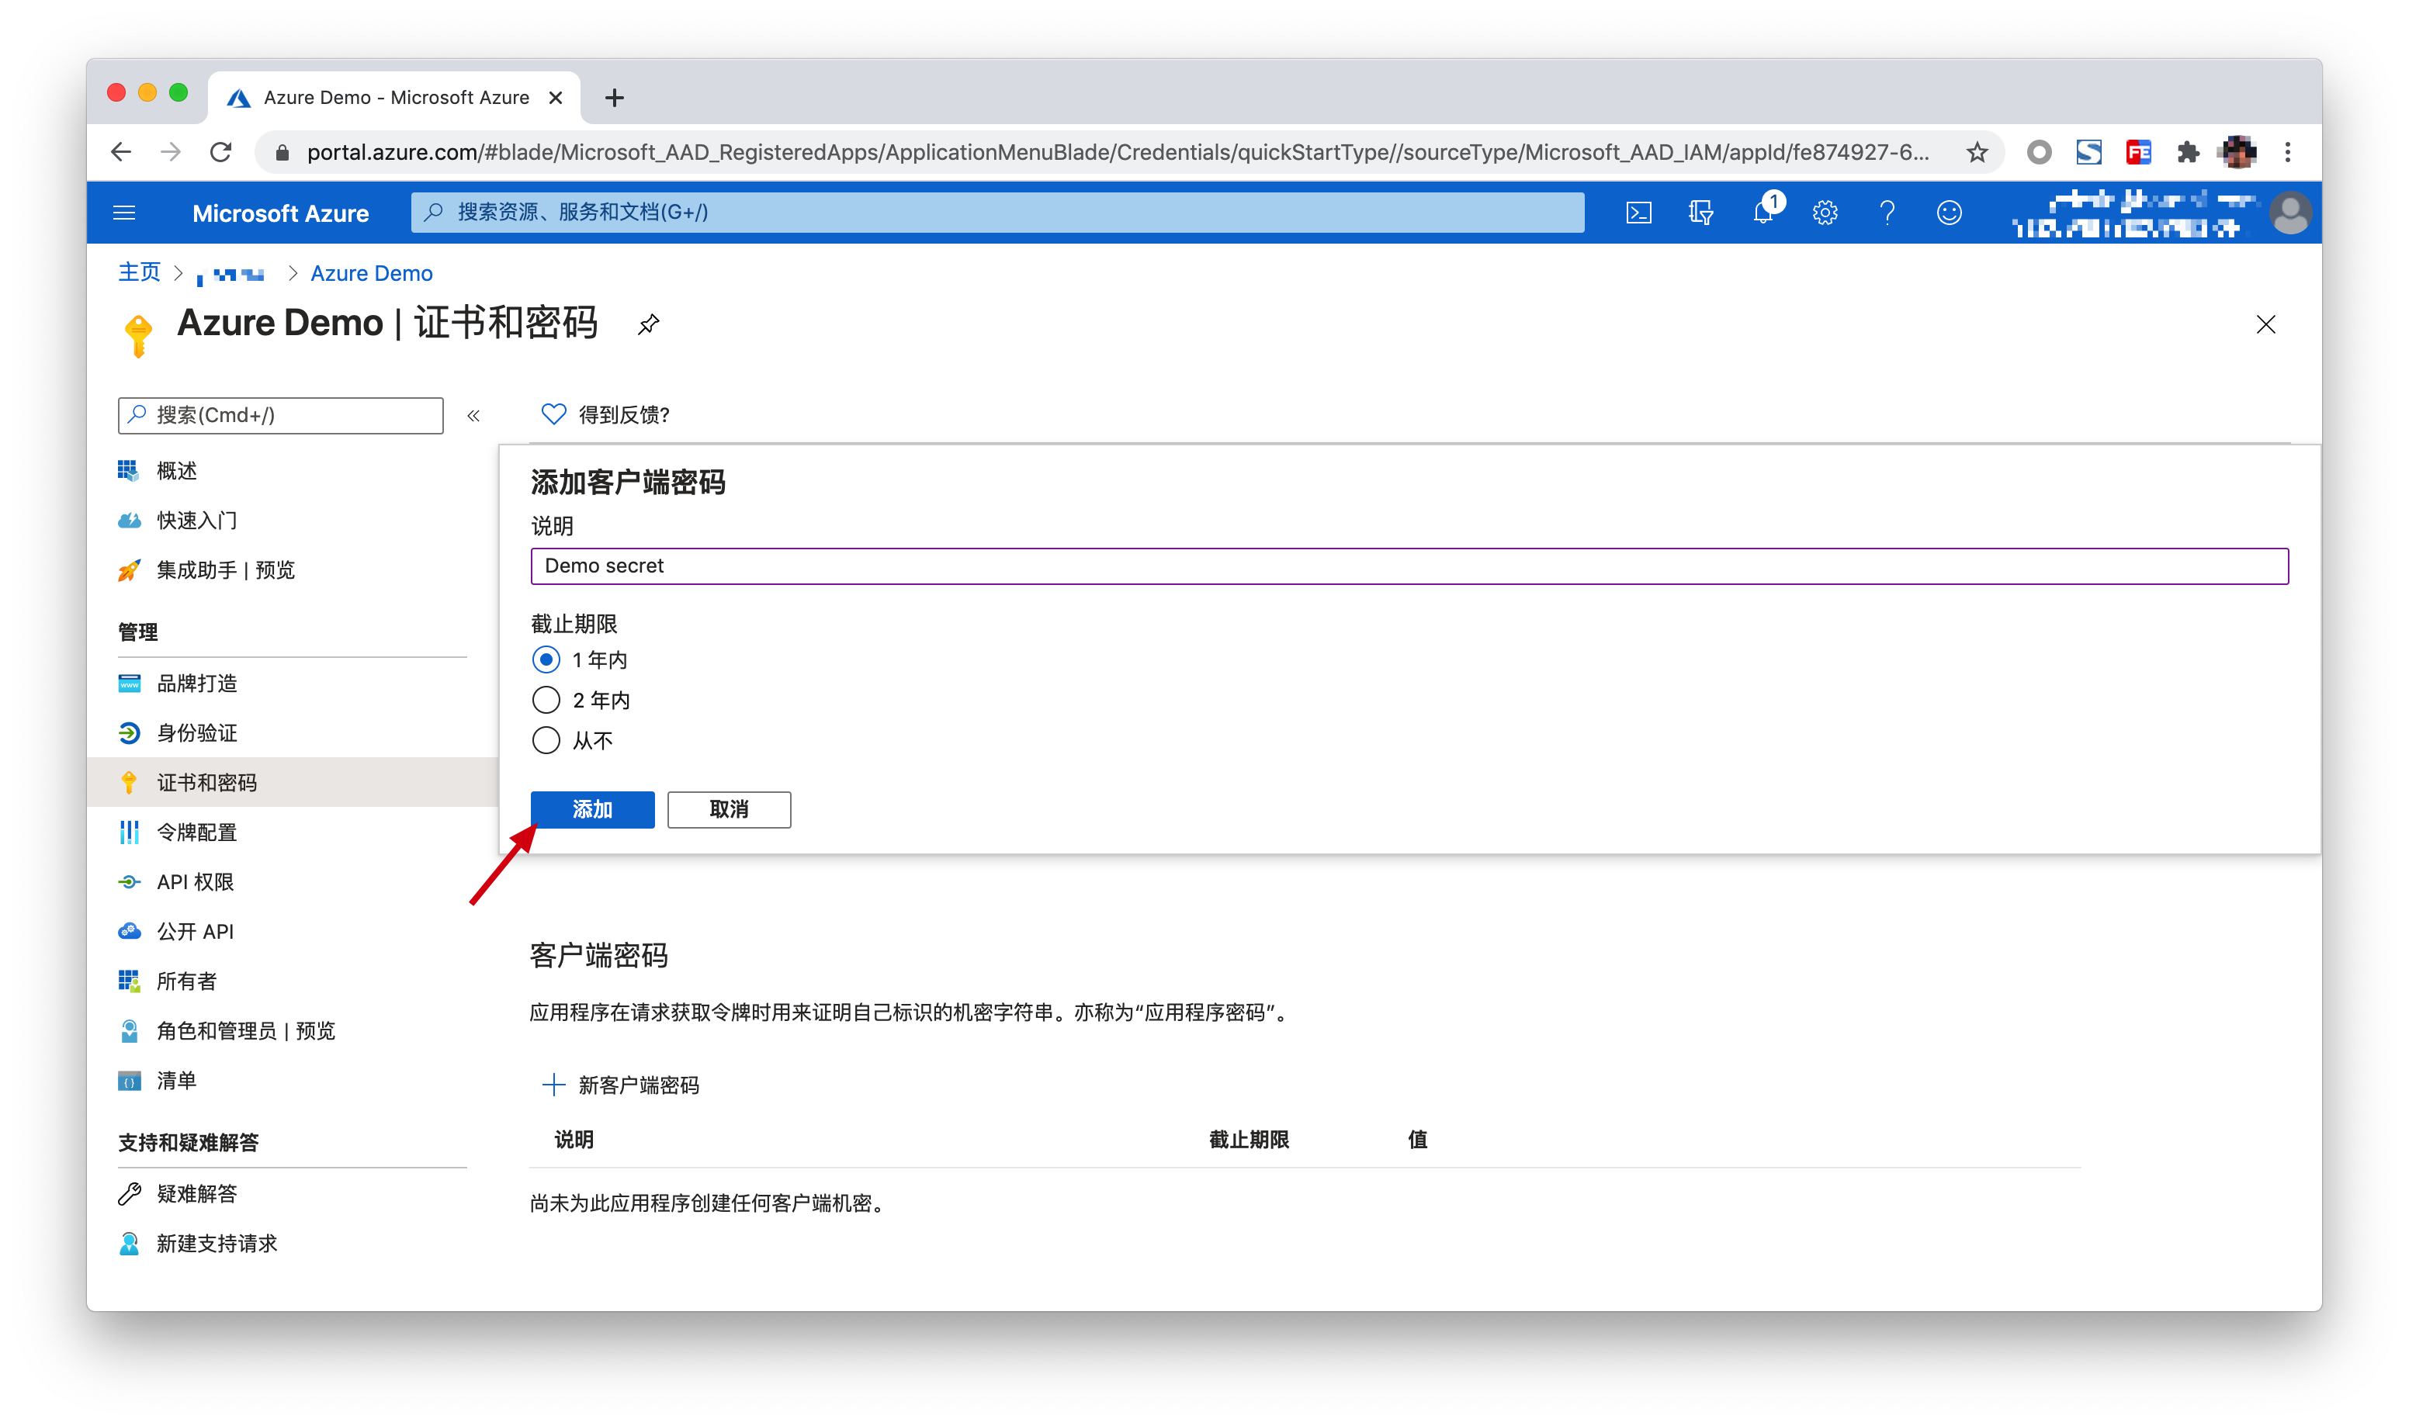Open 身份验证 menu item
Screen dimensions: 2409x1426
[x=197, y=733]
